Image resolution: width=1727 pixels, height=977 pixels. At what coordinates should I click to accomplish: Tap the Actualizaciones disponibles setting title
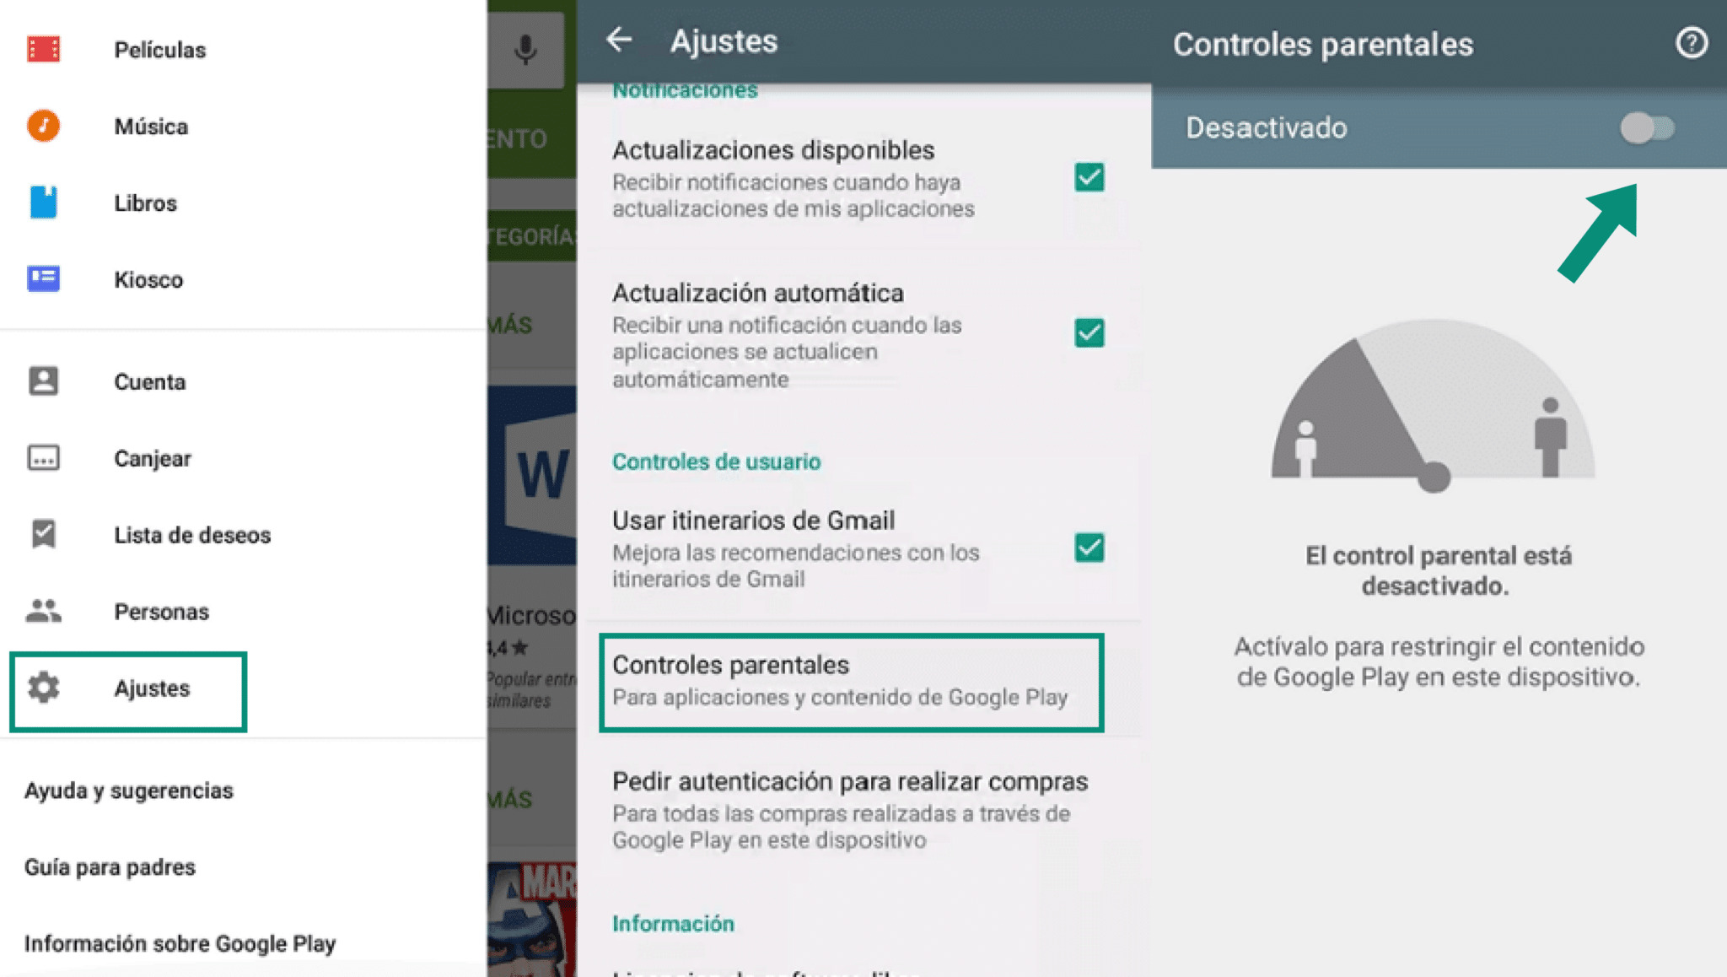point(773,150)
